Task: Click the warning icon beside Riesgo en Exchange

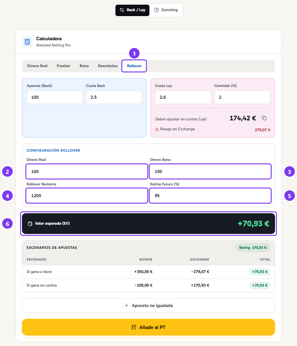Action: point(157,129)
